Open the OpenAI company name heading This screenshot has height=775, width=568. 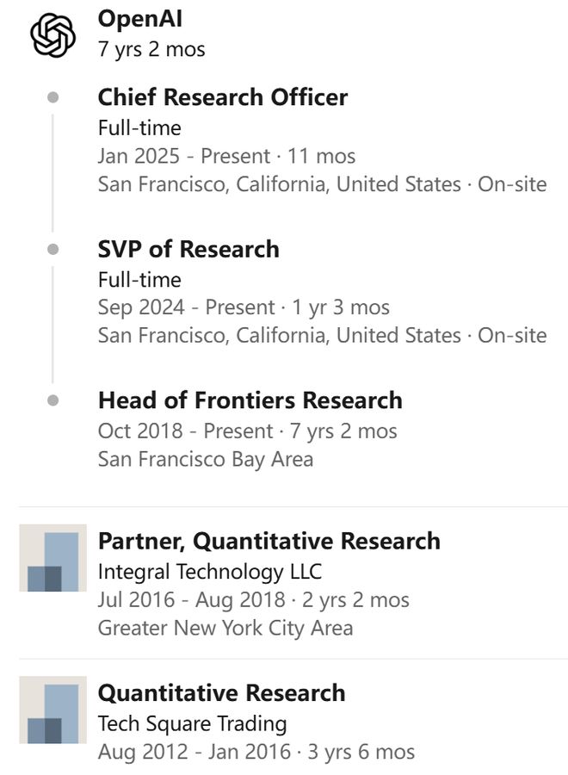click(x=140, y=18)
